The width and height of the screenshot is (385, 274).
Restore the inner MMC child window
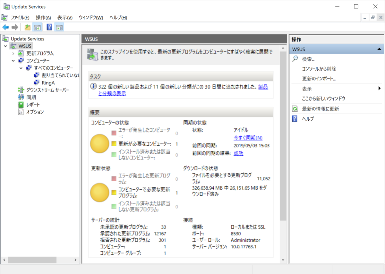click(x=373, y=18)
